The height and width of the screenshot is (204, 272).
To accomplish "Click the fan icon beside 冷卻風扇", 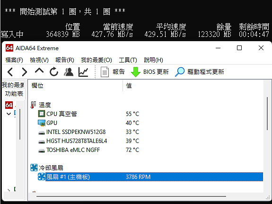I will coord(34,168).
